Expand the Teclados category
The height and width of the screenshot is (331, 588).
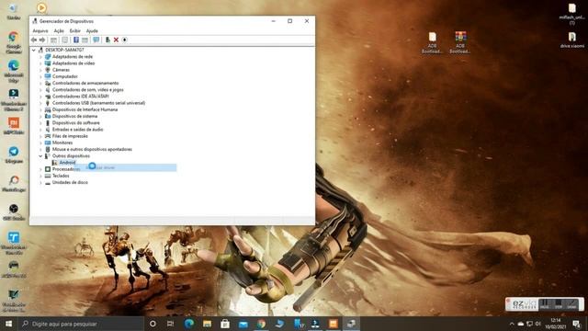click(40, 176)
